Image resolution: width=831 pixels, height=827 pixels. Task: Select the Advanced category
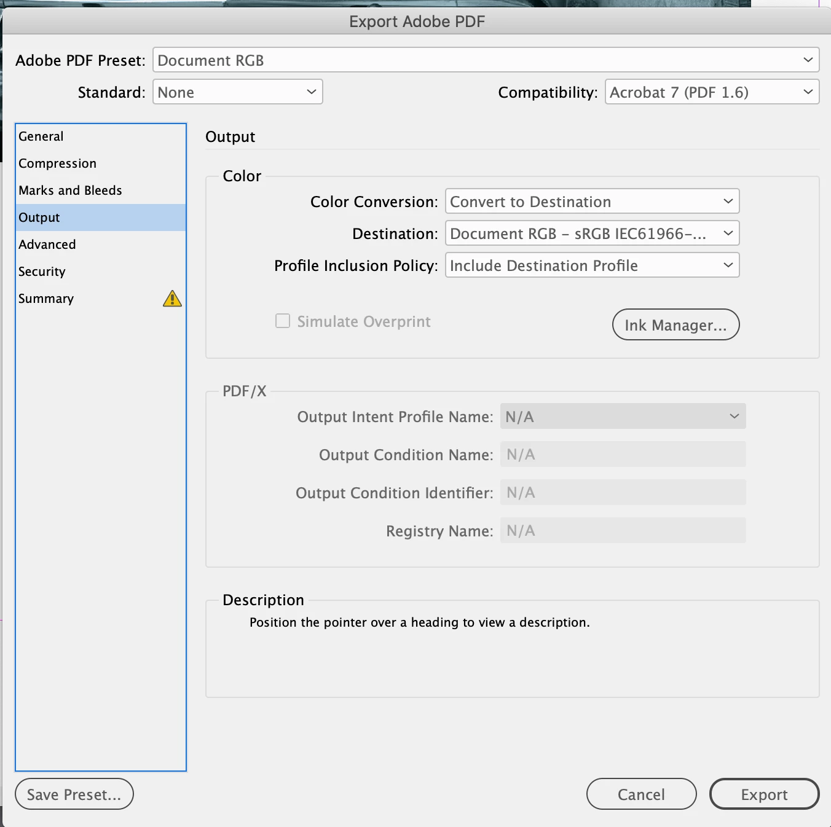tap(101, 245)
